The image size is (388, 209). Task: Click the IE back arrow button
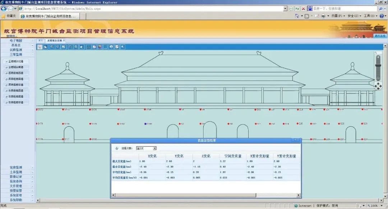(4, 9)
